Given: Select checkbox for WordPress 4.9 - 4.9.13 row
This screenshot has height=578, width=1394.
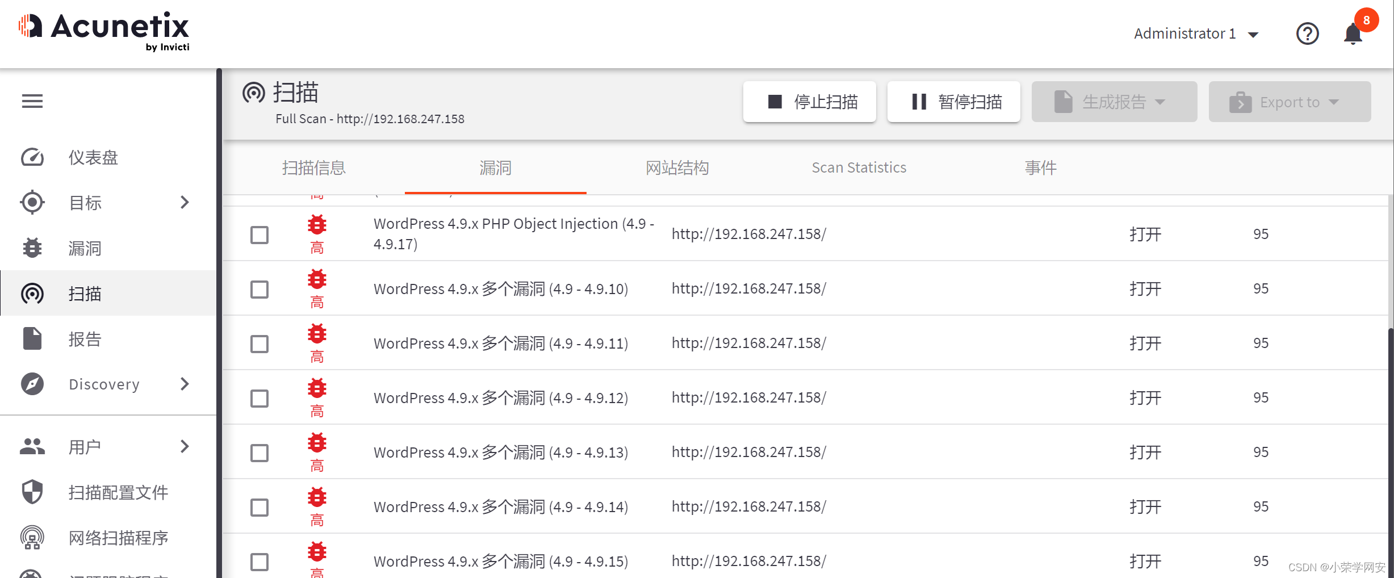Looking at the screenshot, I should [259, 453].
